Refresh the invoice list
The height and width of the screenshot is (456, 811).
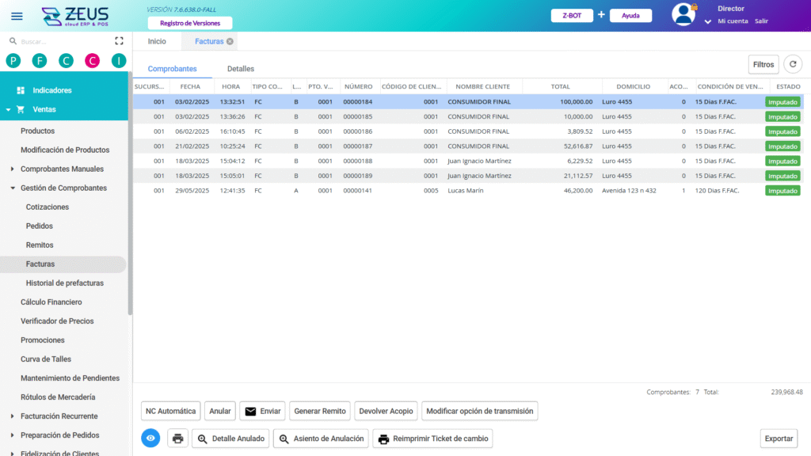(793, 64)
